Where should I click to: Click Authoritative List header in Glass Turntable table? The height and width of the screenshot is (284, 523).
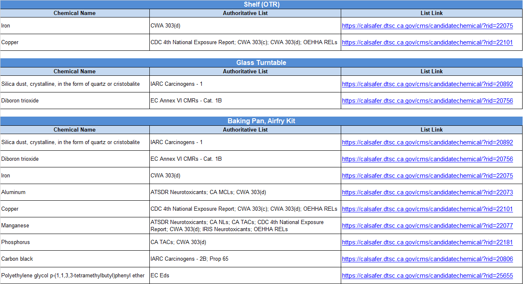pos(245,71)
